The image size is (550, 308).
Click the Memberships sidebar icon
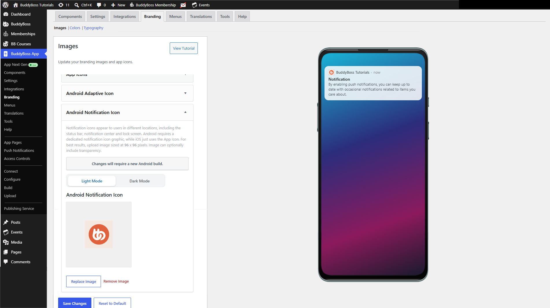click(6, 34)
